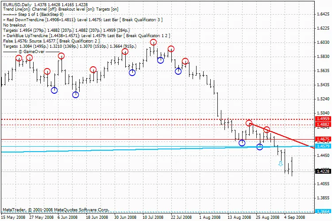
Task: Click the red 1.4882 target price label
Action: (x=323, y=125)
